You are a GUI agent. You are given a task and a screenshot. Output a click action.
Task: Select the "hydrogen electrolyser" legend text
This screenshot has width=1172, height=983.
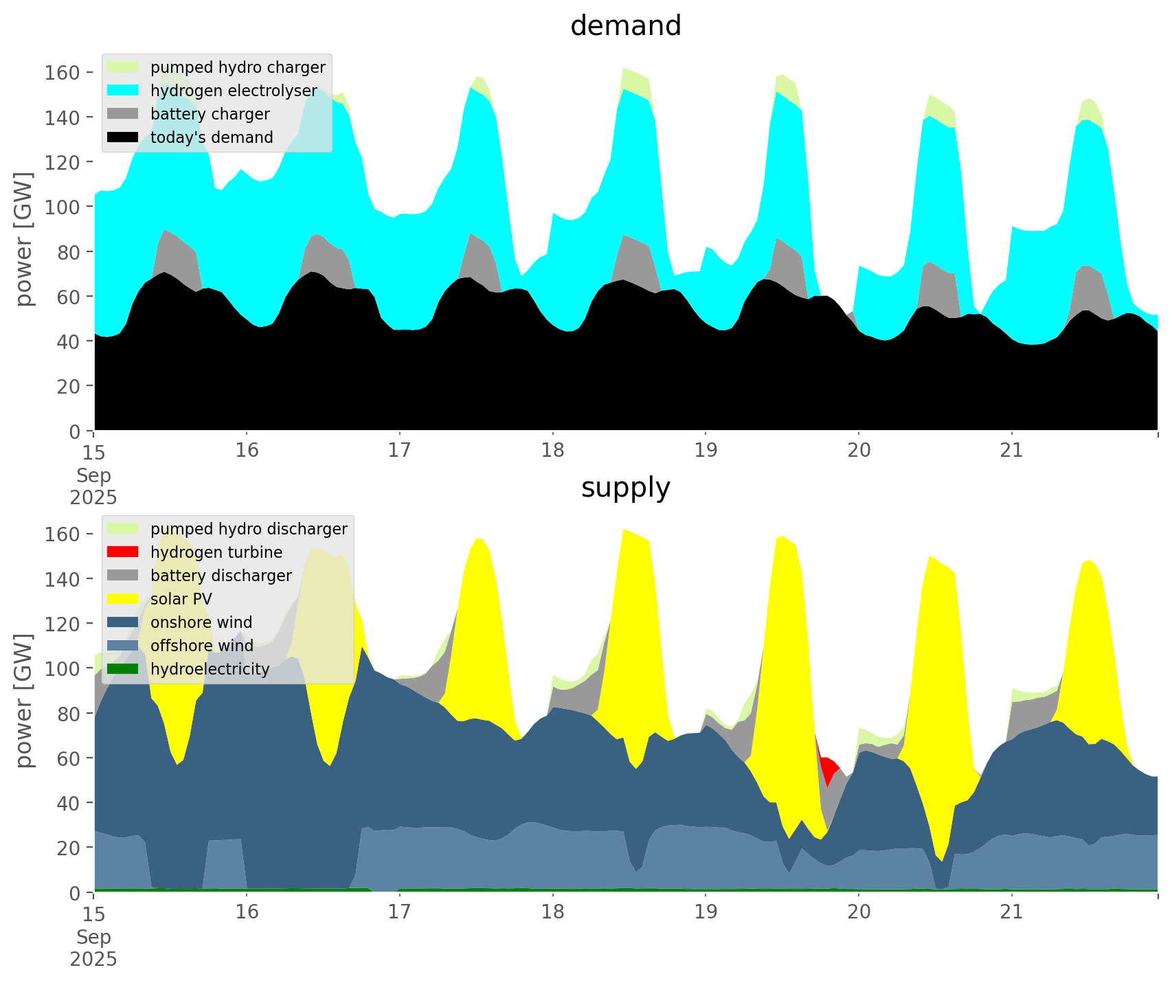(x=234, y=91)
